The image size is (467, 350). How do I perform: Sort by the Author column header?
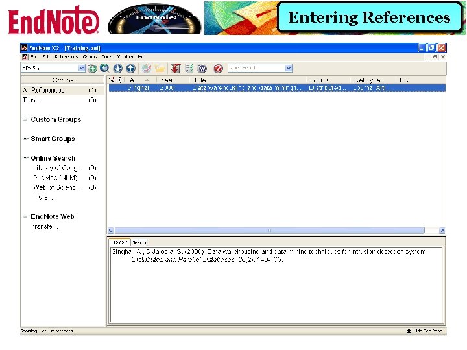140,80
